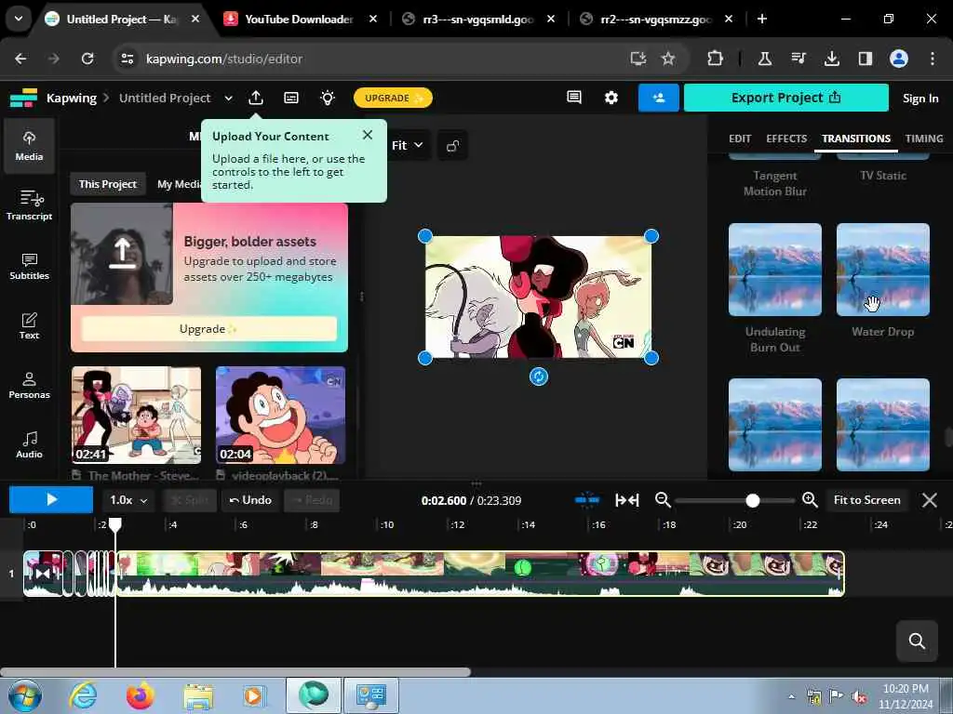This screenshot has width=953, height=714.
Task: Click the timeline playhead marker
Action: pos(114,524)
